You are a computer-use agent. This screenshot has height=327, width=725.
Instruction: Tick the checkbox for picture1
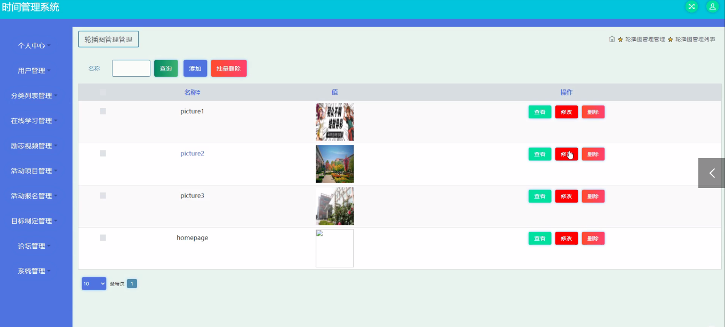point(103,111)
